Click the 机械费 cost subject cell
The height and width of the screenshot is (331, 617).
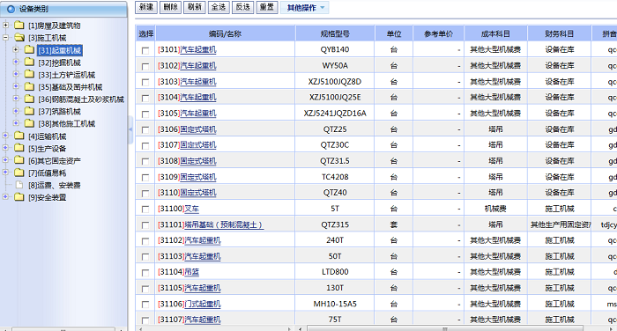click(x=495, y=209)
